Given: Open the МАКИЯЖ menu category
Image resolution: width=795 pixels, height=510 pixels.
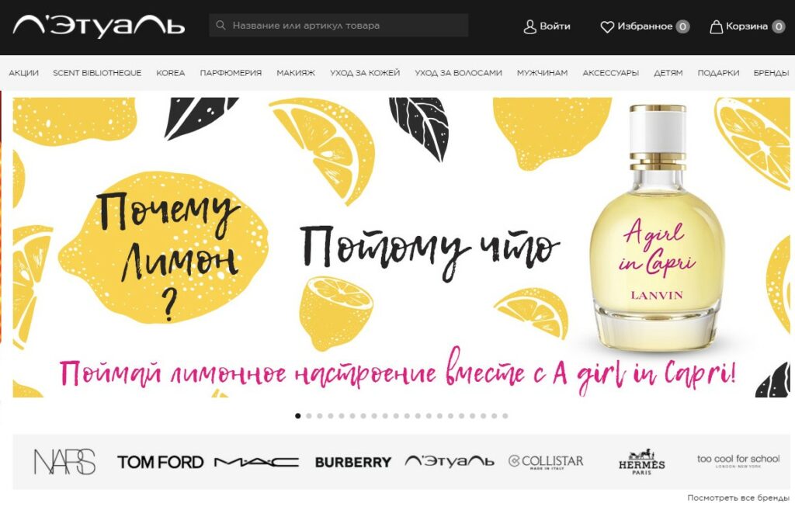Looking at the screenshot, I should pos(296,73).
